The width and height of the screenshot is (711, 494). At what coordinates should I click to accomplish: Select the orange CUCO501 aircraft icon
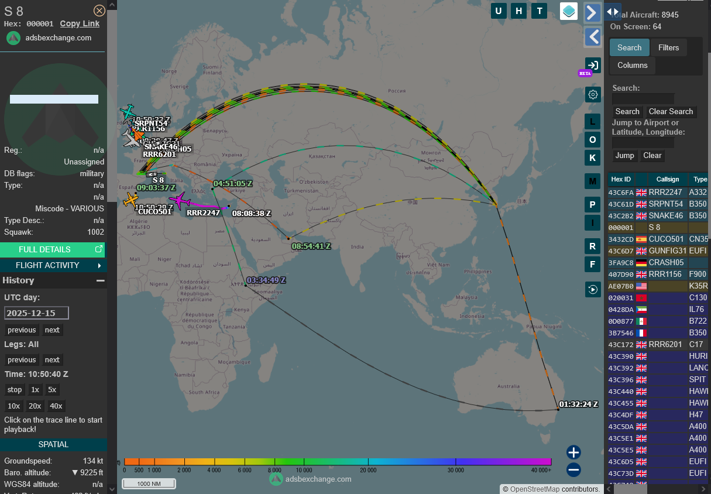(x=131, y=200)
